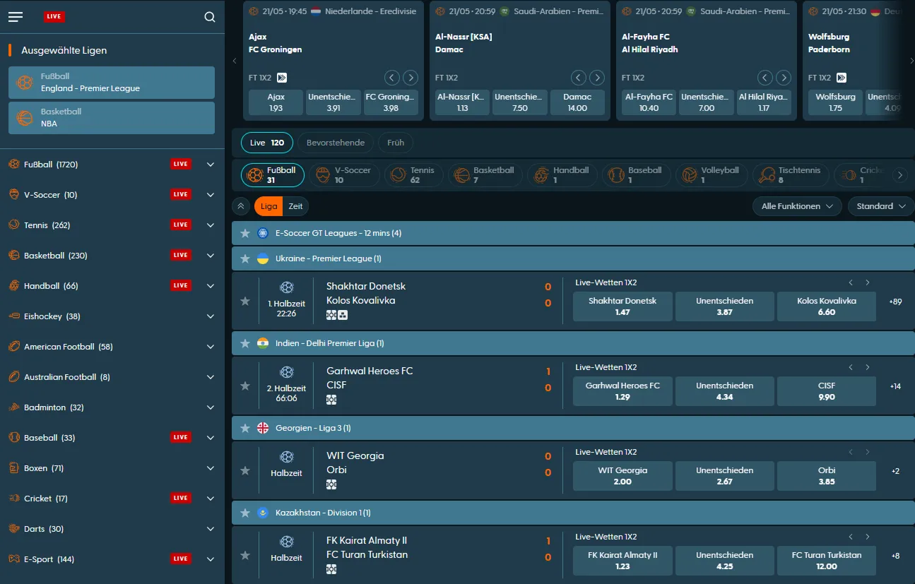This screenshot has height=584, width=915.
Task: Bet on Ajax at 1.93
Action: coord(276,102)
